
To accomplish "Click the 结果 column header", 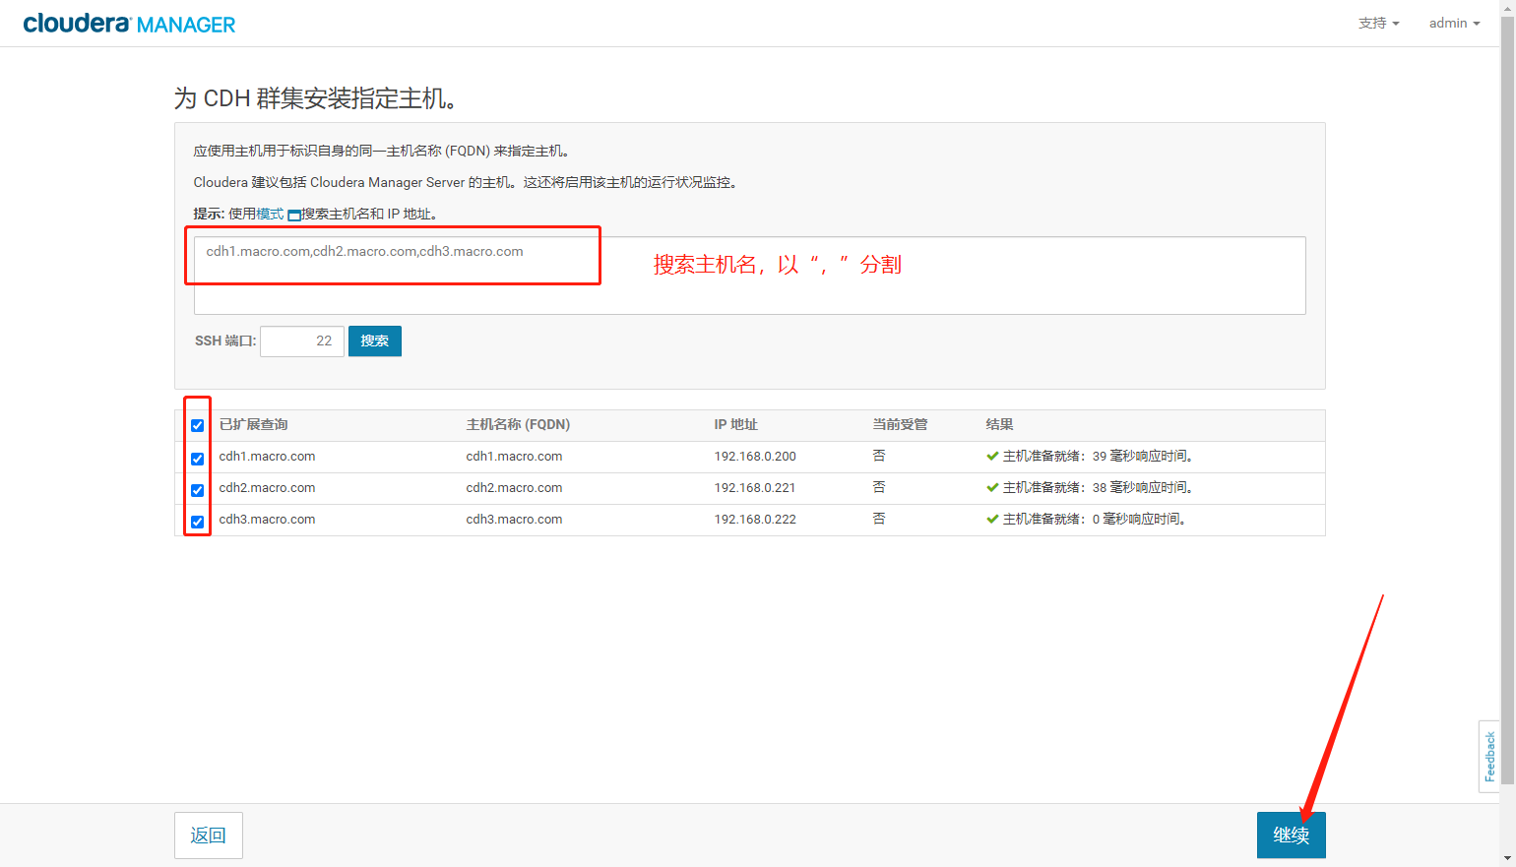I will (x=999, y=424).
